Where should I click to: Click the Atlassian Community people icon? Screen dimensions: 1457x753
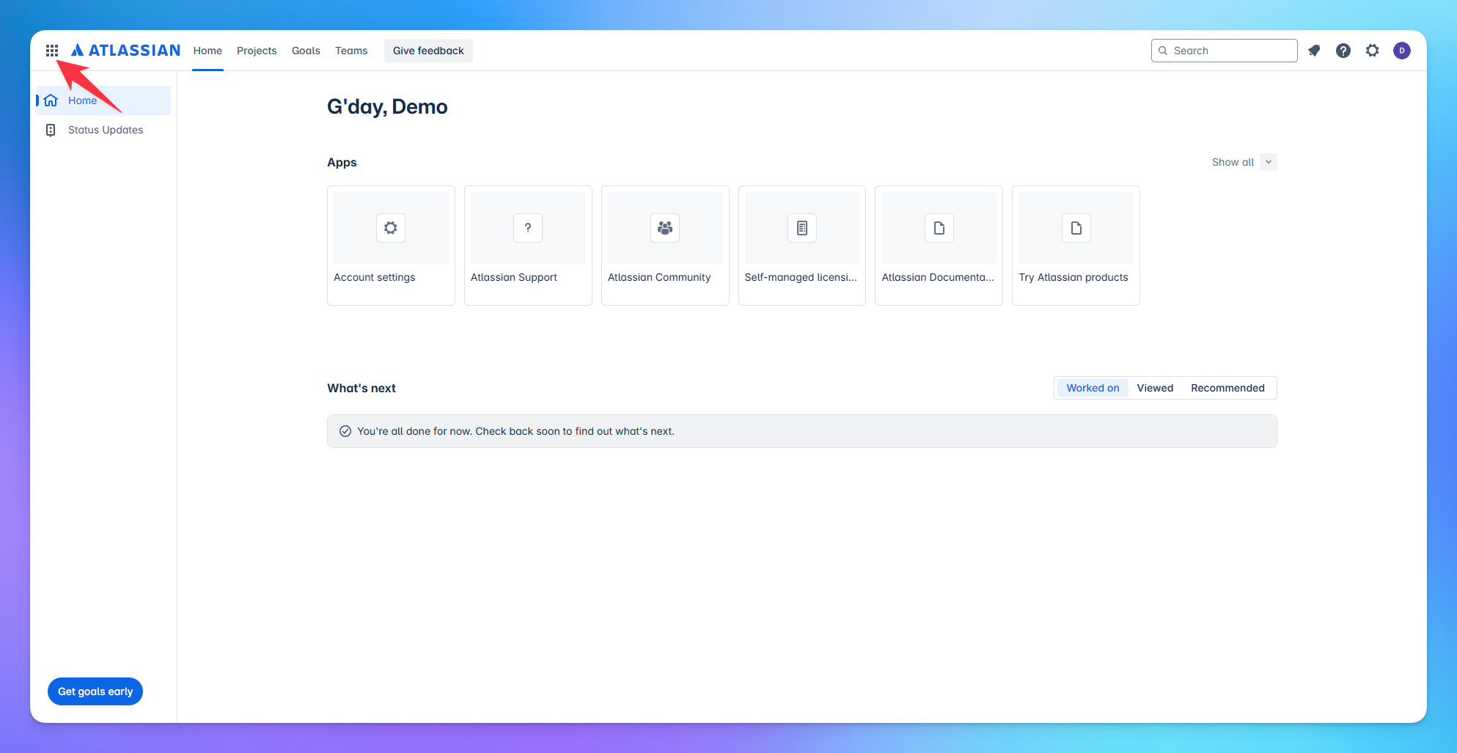(x=665, y=228)
